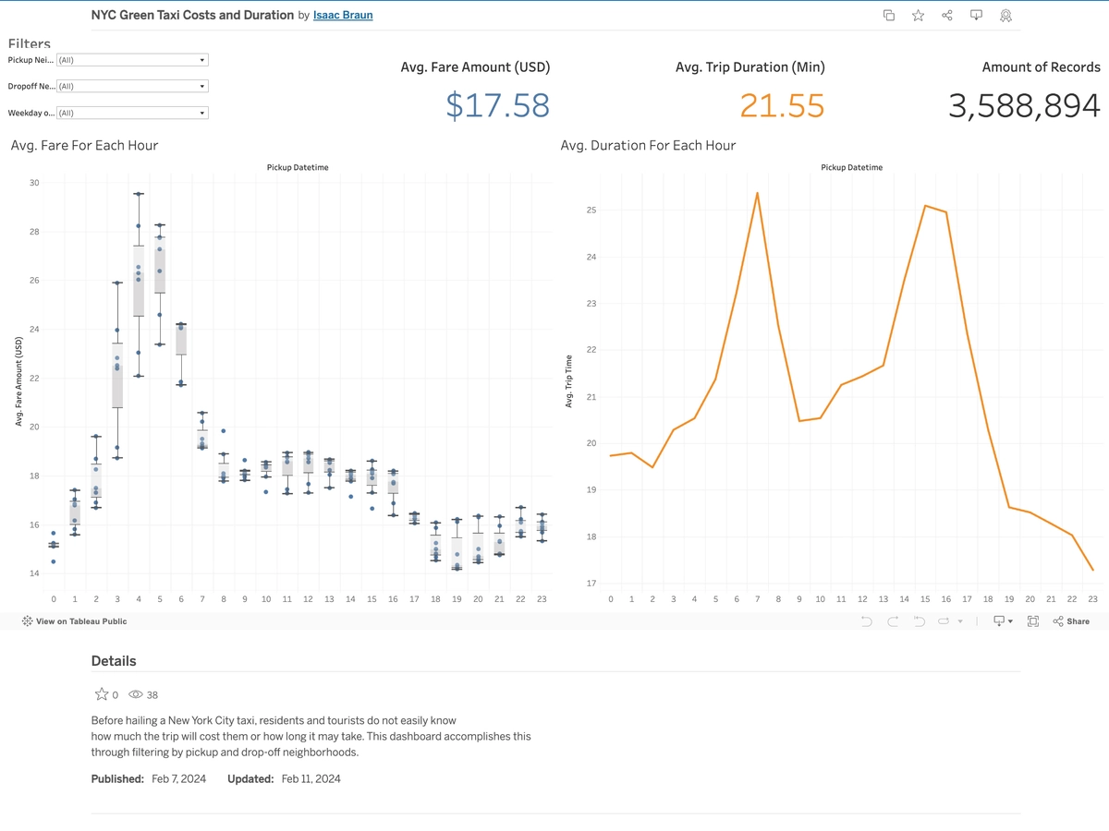Viewport: 1109px width, 831px height.
Task: Open author Isaac Braun's profile link
Action: (343, 16)
